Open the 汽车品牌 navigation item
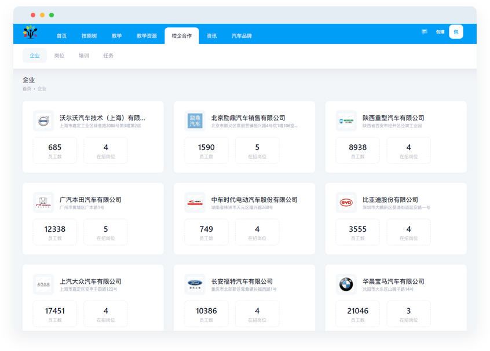 click(x=242, y=36)
